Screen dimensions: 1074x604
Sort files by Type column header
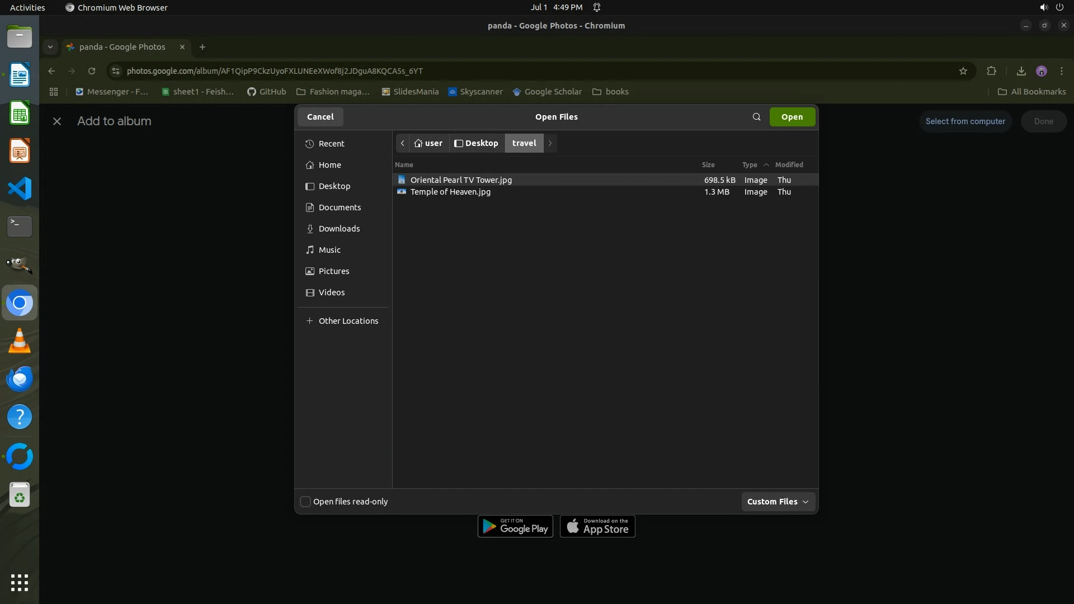pos(750,165)
